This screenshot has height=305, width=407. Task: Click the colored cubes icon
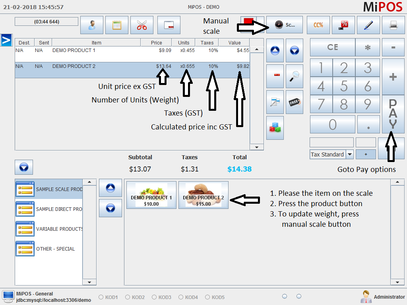click(275, 127)
